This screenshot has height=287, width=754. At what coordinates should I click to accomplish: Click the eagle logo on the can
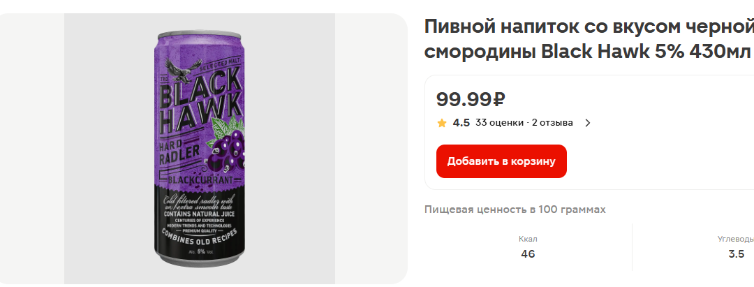pyautogui.click(x=183, y=70)
